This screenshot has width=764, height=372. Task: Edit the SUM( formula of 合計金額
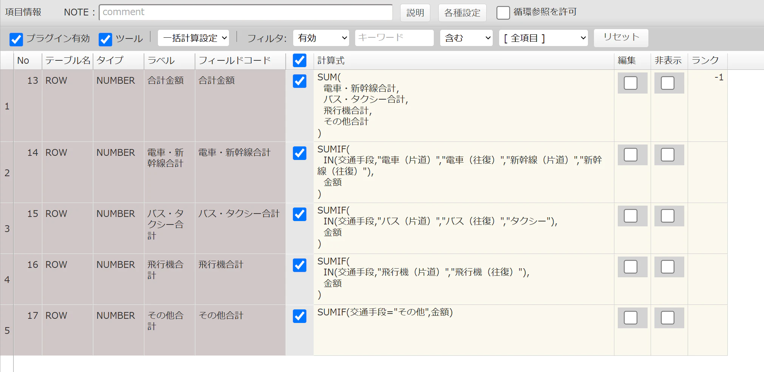pyautogui.click(x=464, y=106)
